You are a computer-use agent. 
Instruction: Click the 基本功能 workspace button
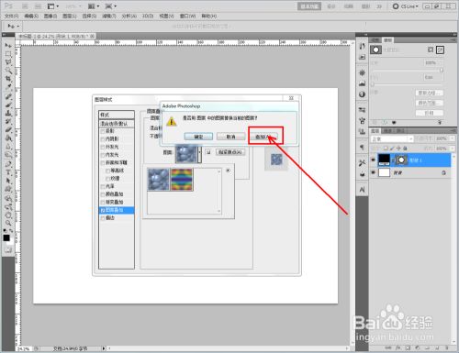[309, 6]
